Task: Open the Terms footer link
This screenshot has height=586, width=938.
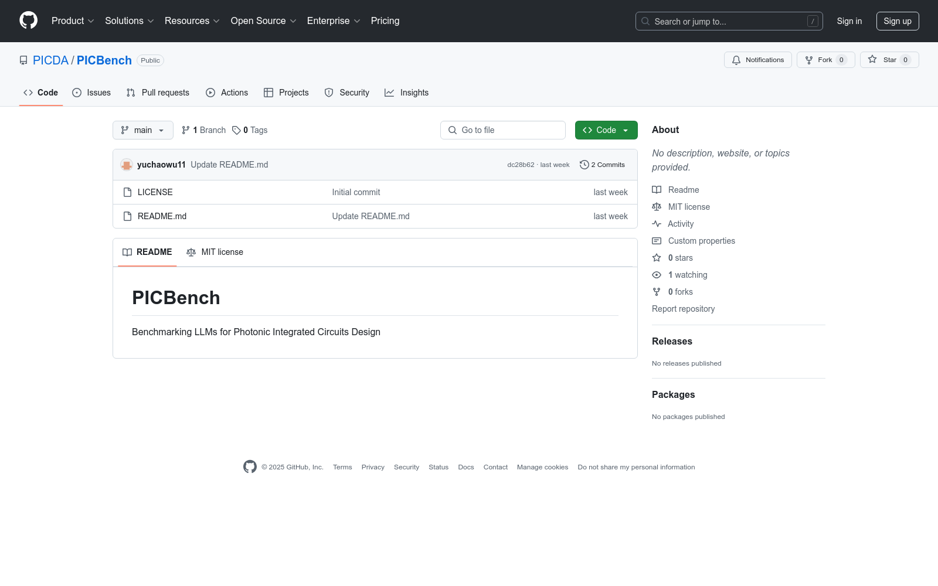Action: click(342, 467)
